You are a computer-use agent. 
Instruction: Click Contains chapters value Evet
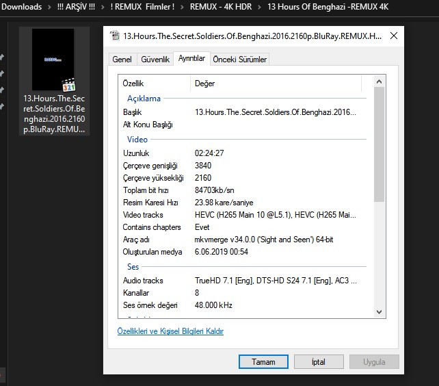pyautogui.click(x=202, y=227)
